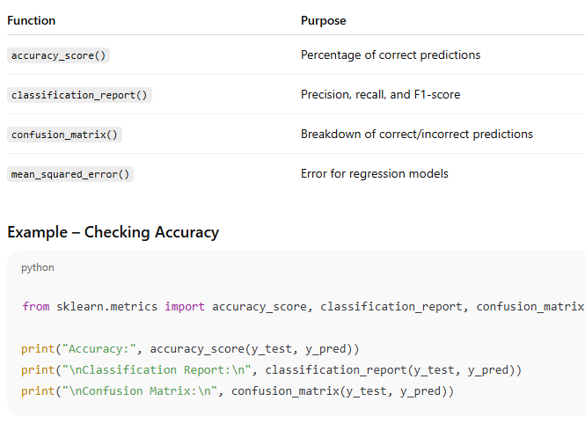Click the 'import' keyword in the code
585x423 pixels.
pos(185,307)
